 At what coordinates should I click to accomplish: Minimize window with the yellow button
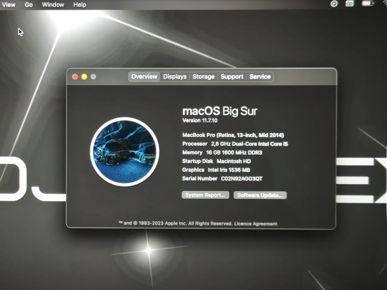tap(84, 76)
